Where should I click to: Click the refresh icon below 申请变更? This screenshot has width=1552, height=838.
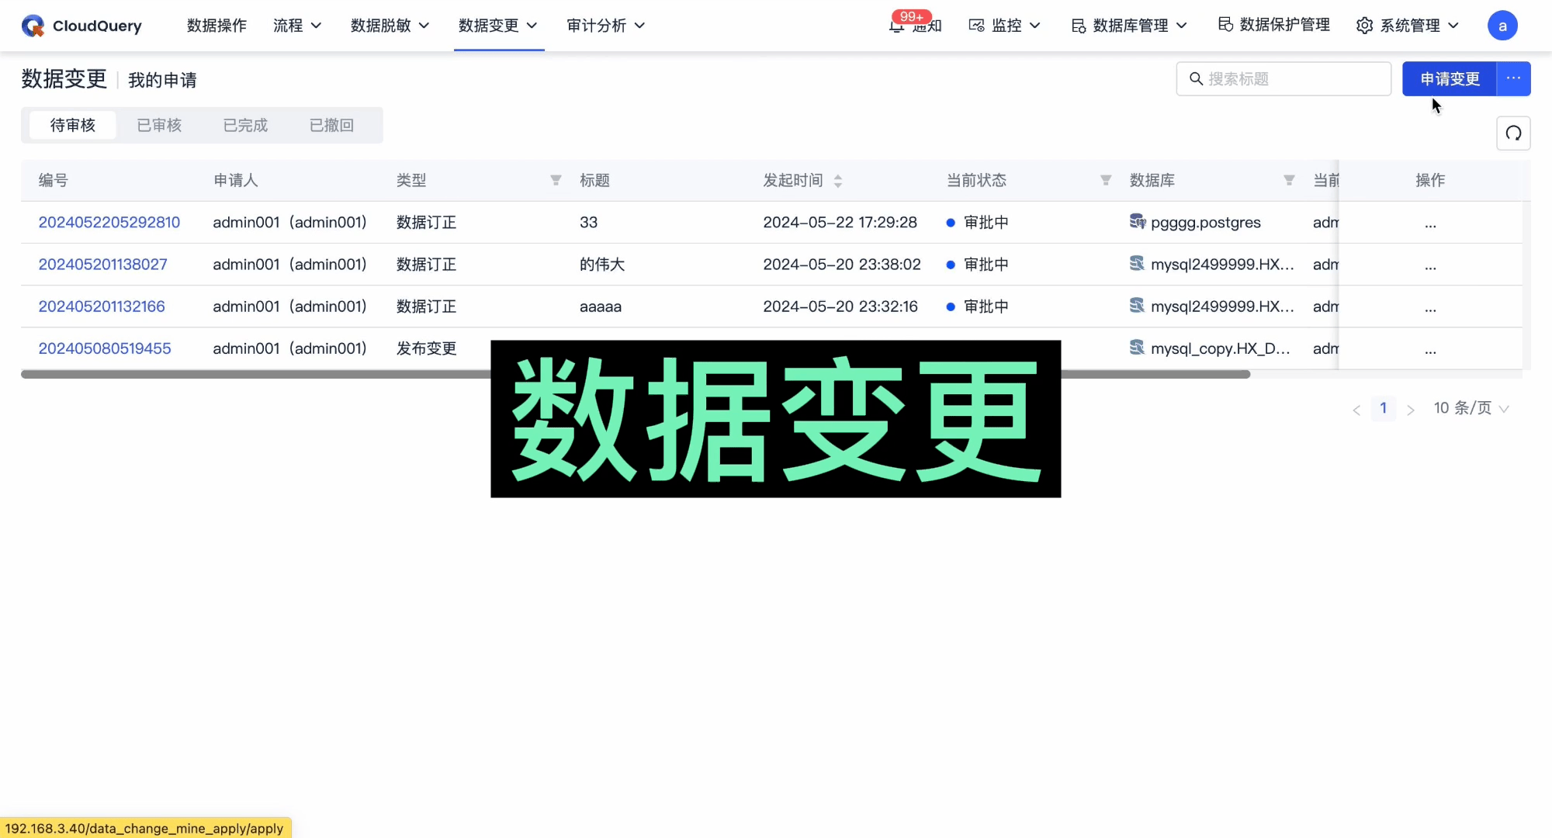tap(1513, 133)
